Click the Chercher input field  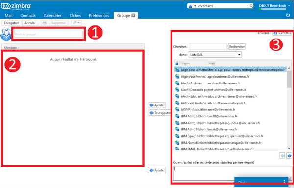click(208, 46)
